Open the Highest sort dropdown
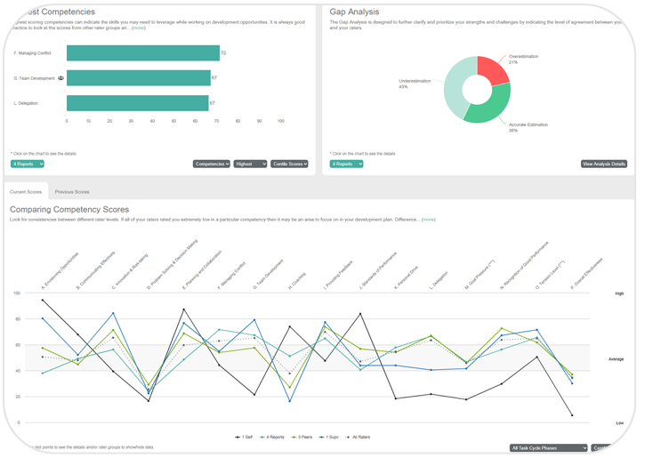645x458 pixels. (250, 165)
